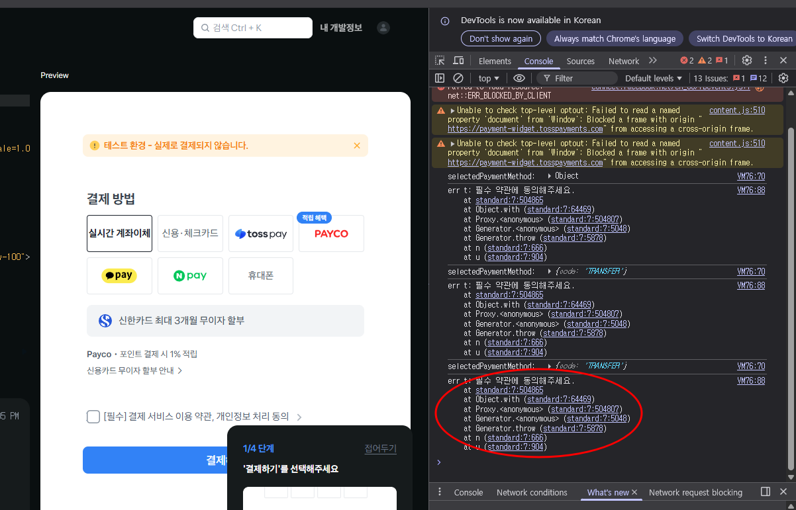Image resolution: width=796 pixels, height=510 pixels.
Task: Toggle the device toolbar icon
Action: click(x=458, y=61)
